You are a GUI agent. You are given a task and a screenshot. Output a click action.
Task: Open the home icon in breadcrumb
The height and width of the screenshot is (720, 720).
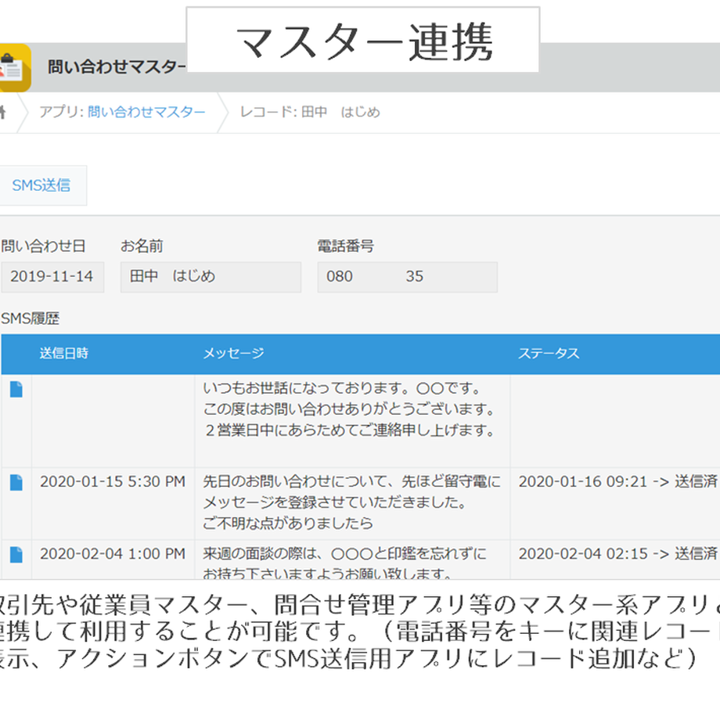pyautogui.click(x=3, y=113)
